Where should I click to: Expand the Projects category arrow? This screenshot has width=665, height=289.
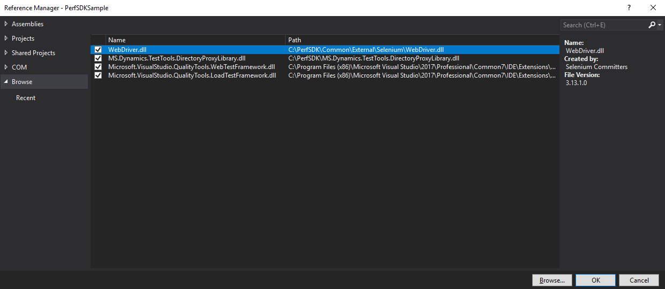(x=6, y=39)
